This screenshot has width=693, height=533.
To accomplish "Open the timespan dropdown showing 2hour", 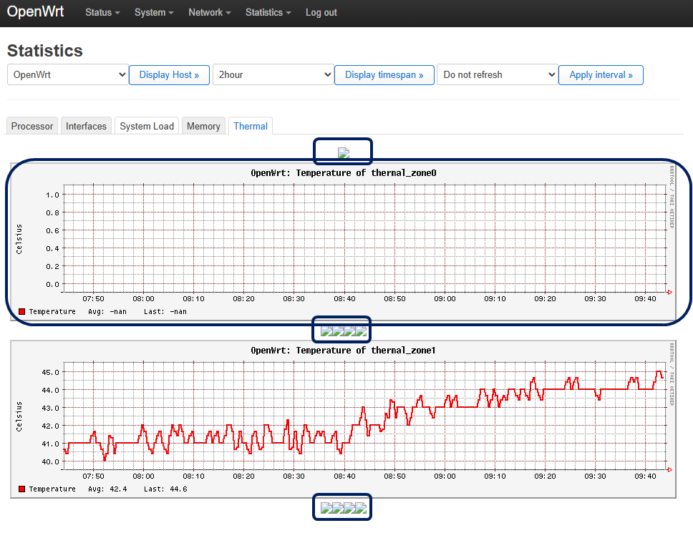I will point(273,75).
